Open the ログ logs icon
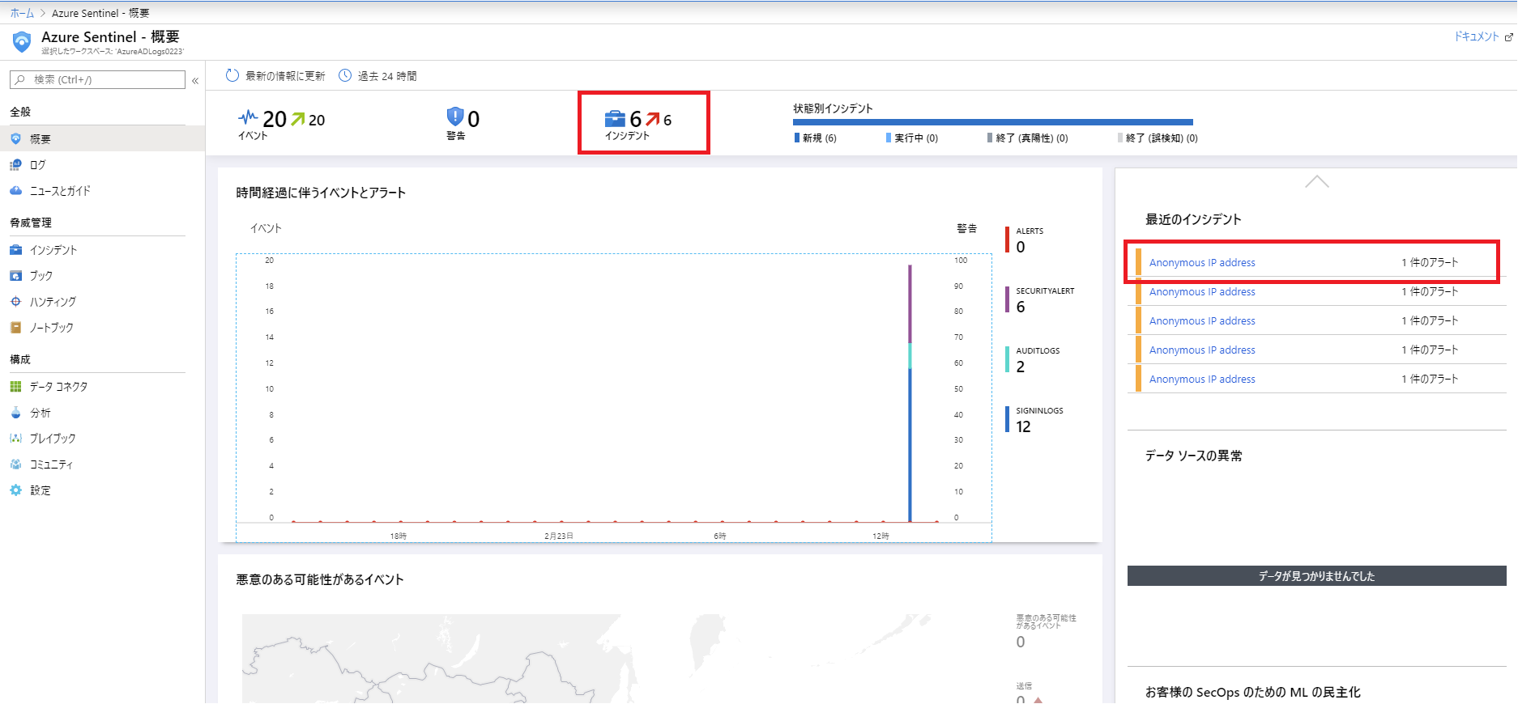The height and width of the screenshot is (704, 1518). (15, 165)
